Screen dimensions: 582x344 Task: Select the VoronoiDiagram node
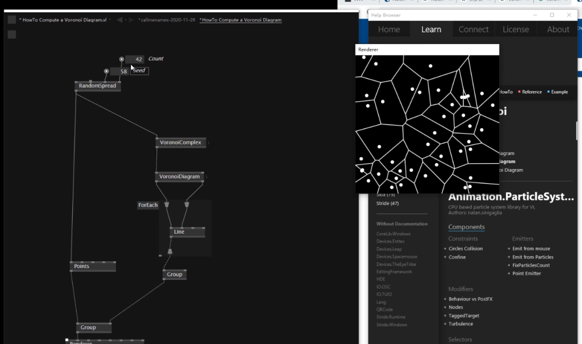[x=179, y=177]
